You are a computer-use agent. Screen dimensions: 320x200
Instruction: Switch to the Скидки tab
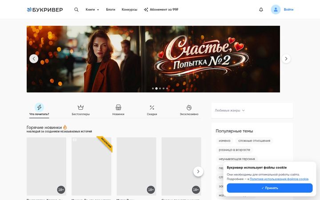152,110
